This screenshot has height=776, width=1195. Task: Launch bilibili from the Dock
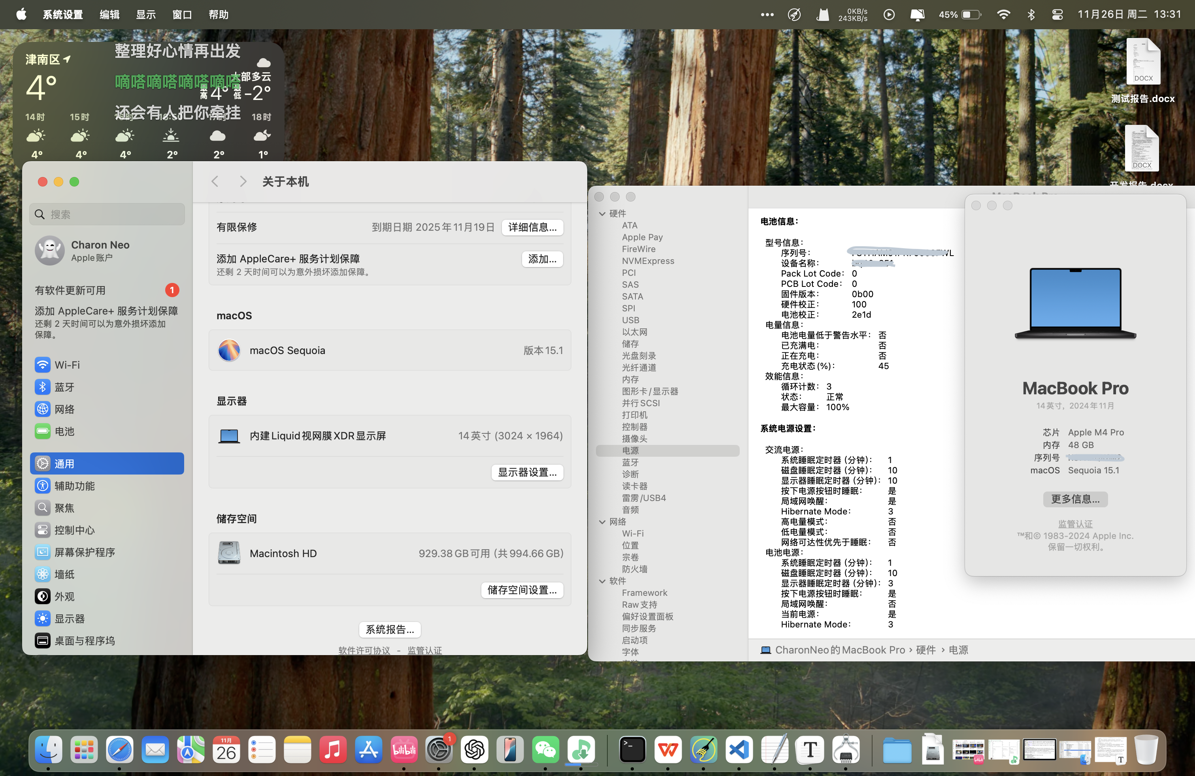click(404, 750)
